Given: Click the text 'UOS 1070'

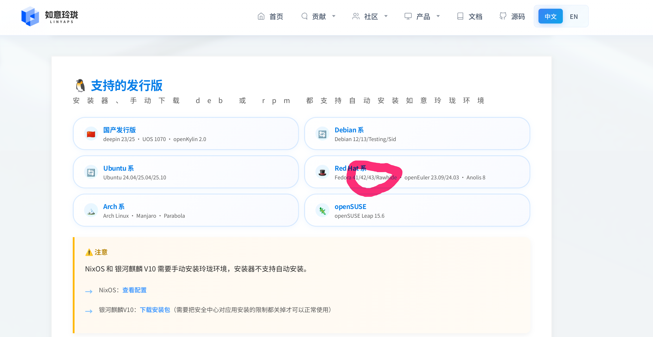Looking at the screenshot, I should click(x=154, y=139).
